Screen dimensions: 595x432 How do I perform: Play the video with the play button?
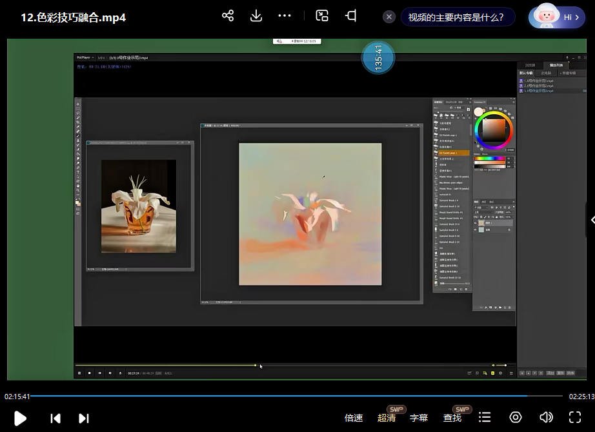20,418
